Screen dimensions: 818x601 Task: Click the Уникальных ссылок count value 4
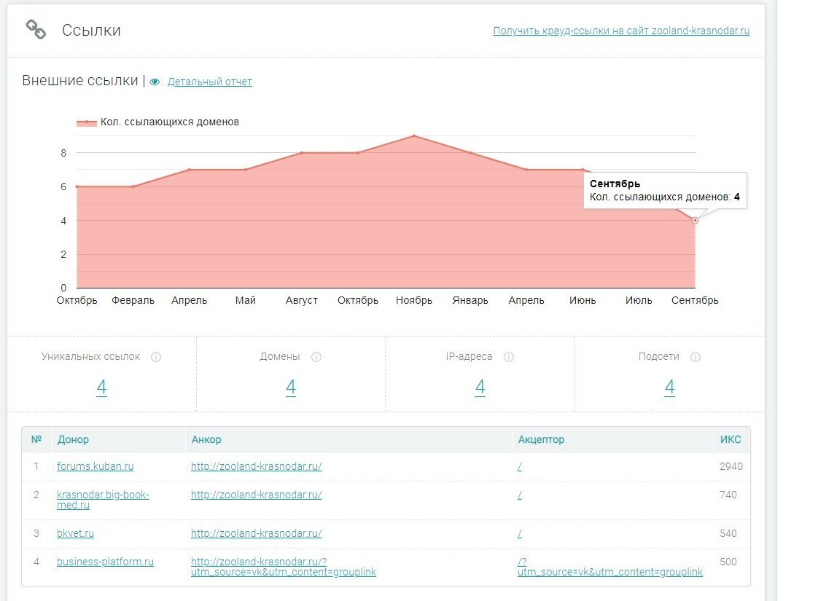(101, 388)
